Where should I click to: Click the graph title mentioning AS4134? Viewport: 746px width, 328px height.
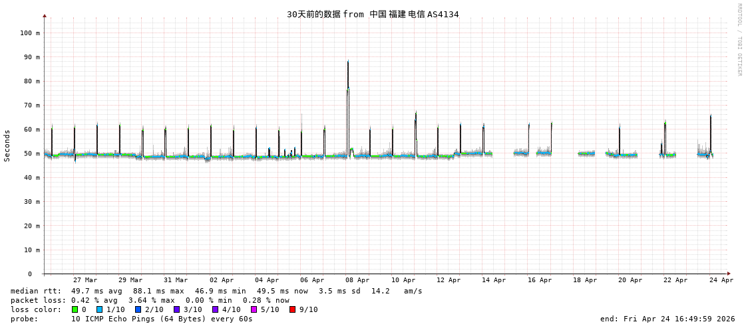[x=373, y=14]
